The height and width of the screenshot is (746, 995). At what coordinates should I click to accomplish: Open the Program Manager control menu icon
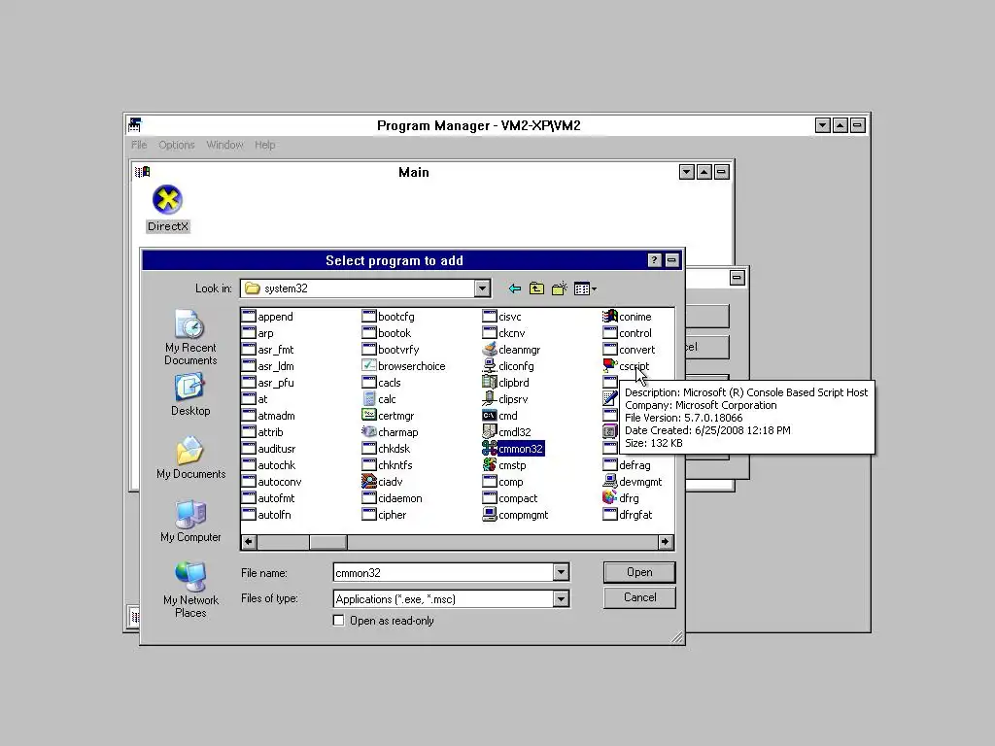point(134,125)
